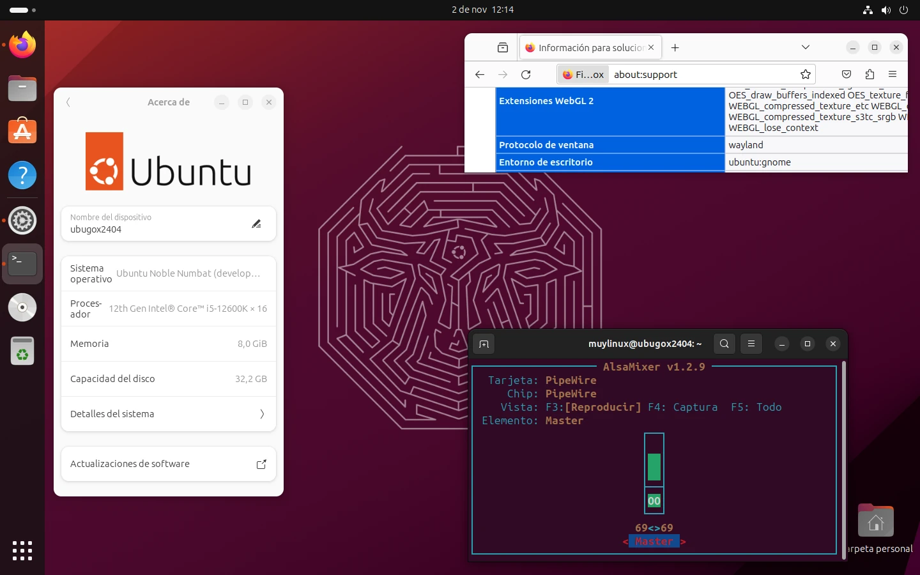Click the pencil to edit the device name
Image resolution: width=920 pixels, height=575 pixels.
tap(256, 224)
